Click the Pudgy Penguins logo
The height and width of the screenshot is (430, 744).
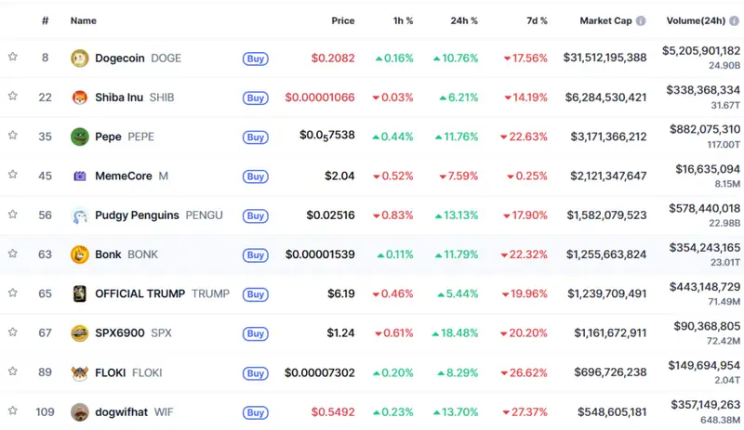(80, 215)
